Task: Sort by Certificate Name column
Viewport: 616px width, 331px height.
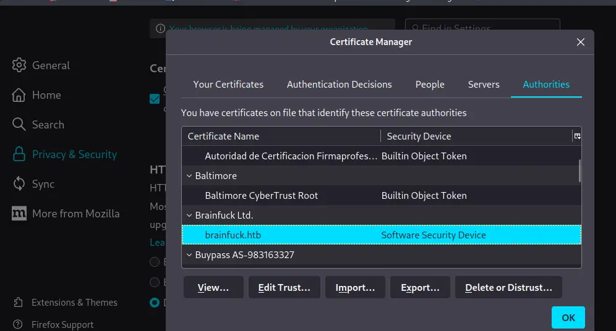Action: point(281,136)
